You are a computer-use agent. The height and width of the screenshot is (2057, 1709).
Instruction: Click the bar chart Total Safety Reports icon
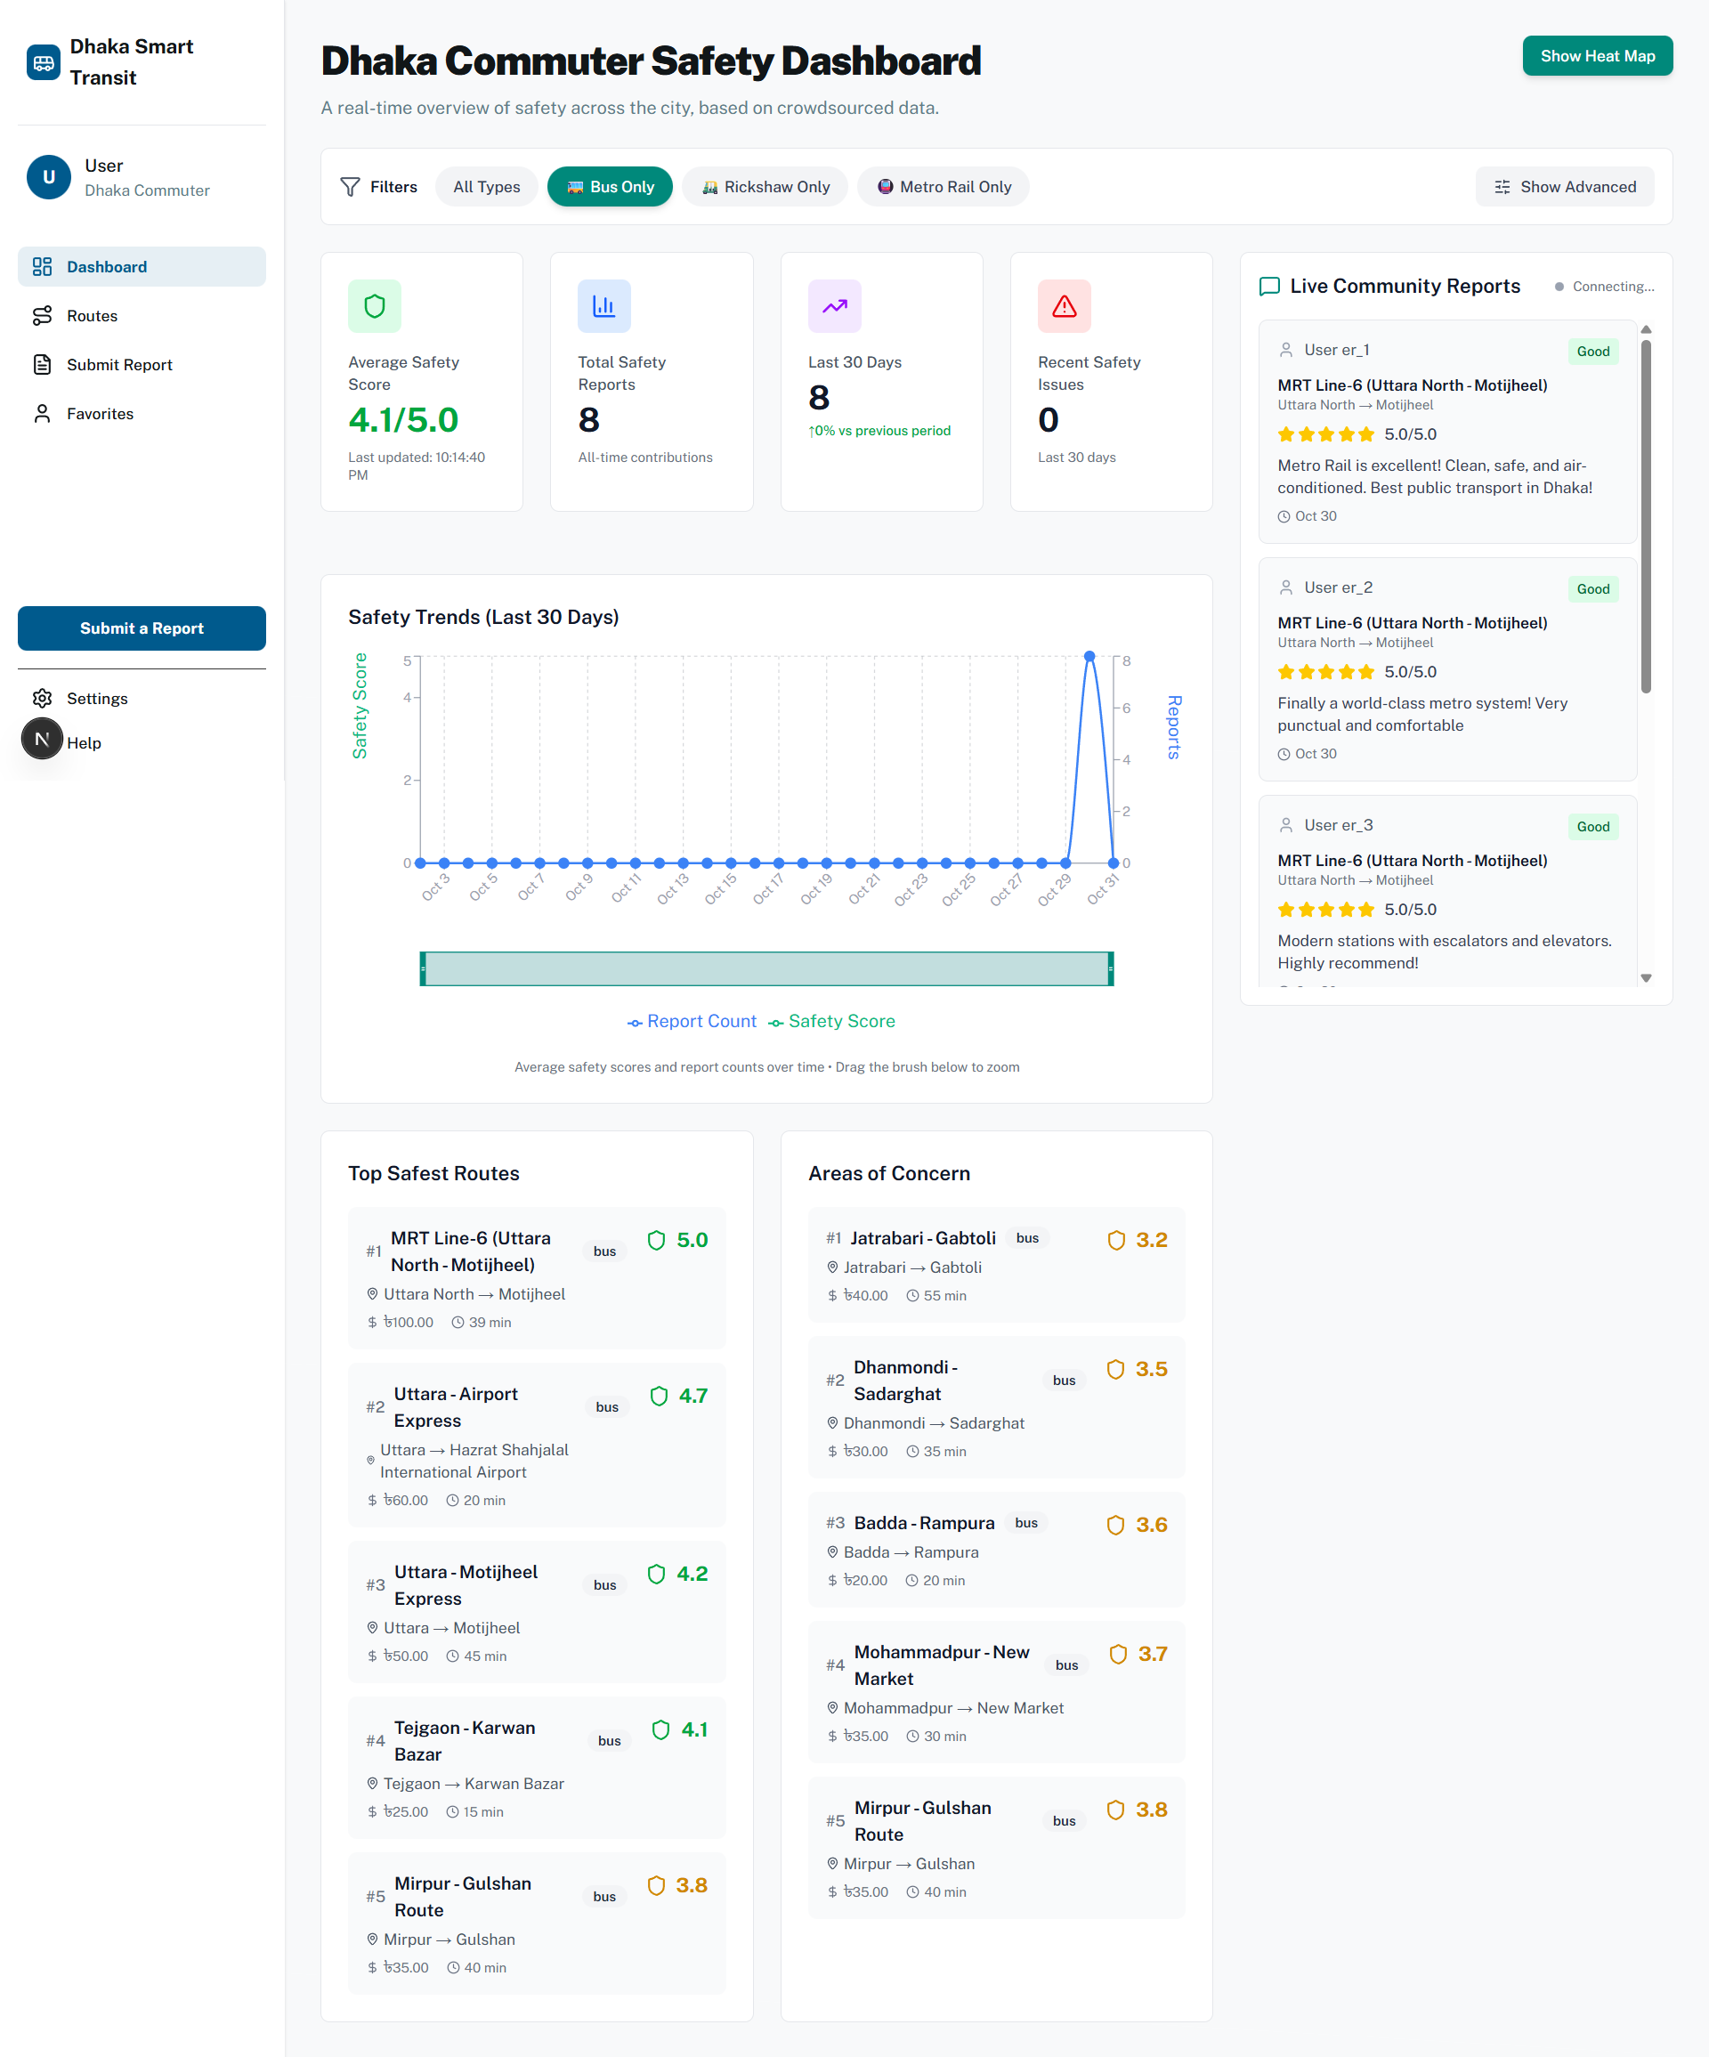tap(603, 306)
